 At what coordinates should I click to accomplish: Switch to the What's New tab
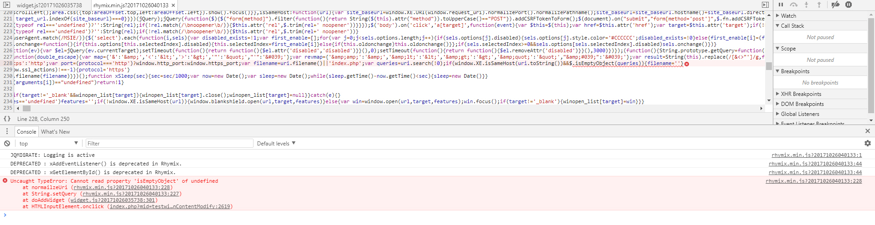(55, 131)
